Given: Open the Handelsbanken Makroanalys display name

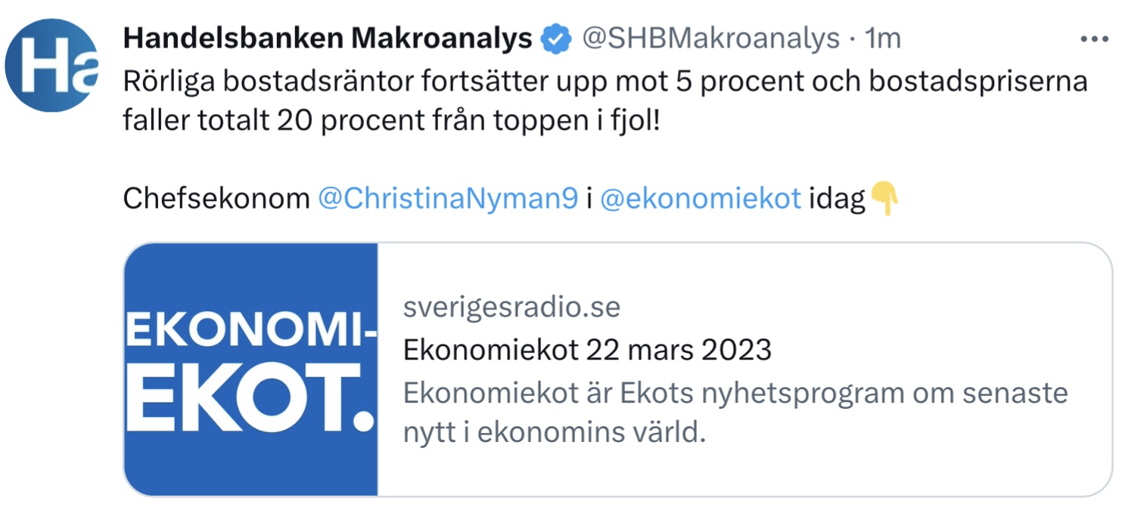Looking at the screenshot, I should 328,39.
